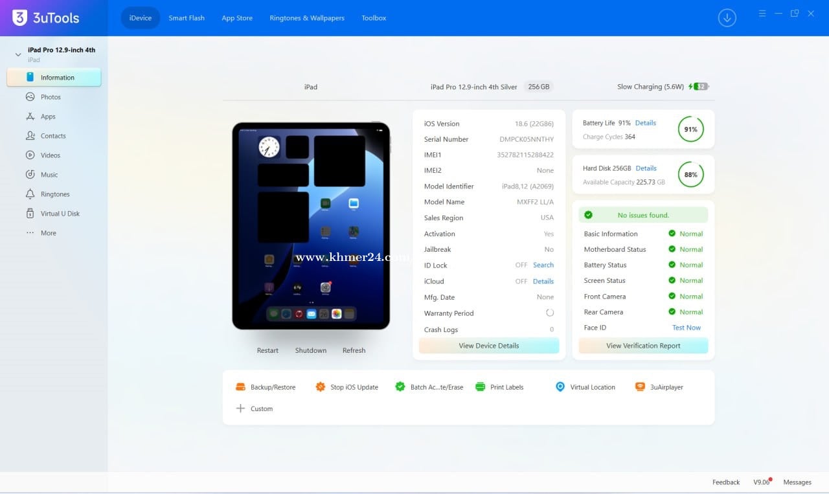
Task: Click the Virtual Location pin icon
Action: click(560, 387)
